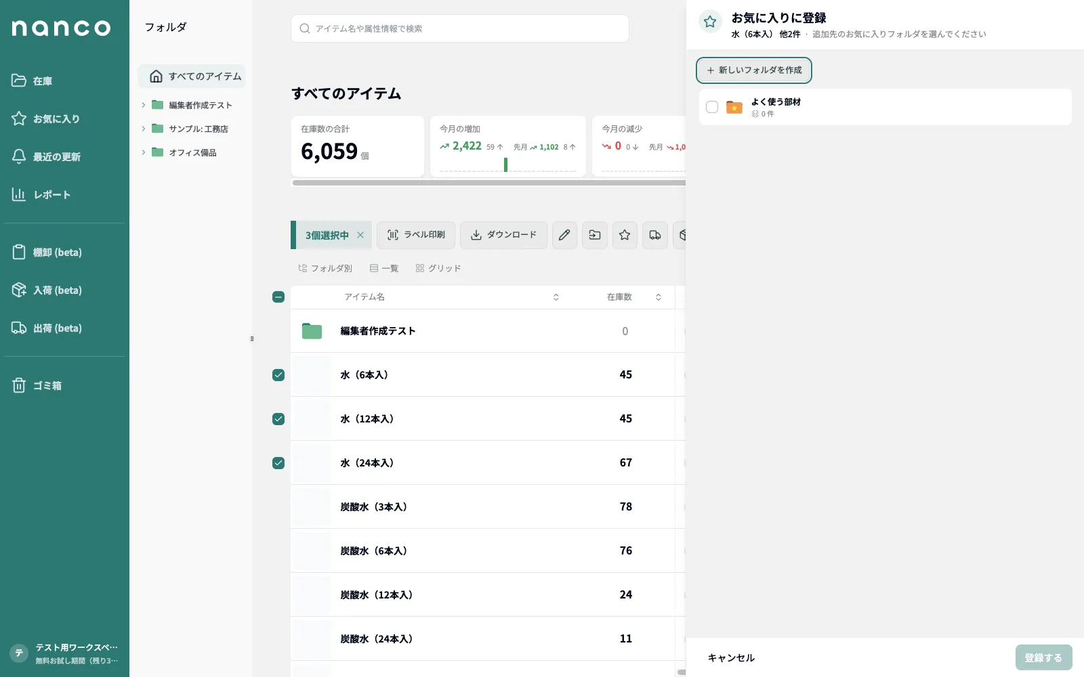Click 登録する button

click(x=1043, y=657)
